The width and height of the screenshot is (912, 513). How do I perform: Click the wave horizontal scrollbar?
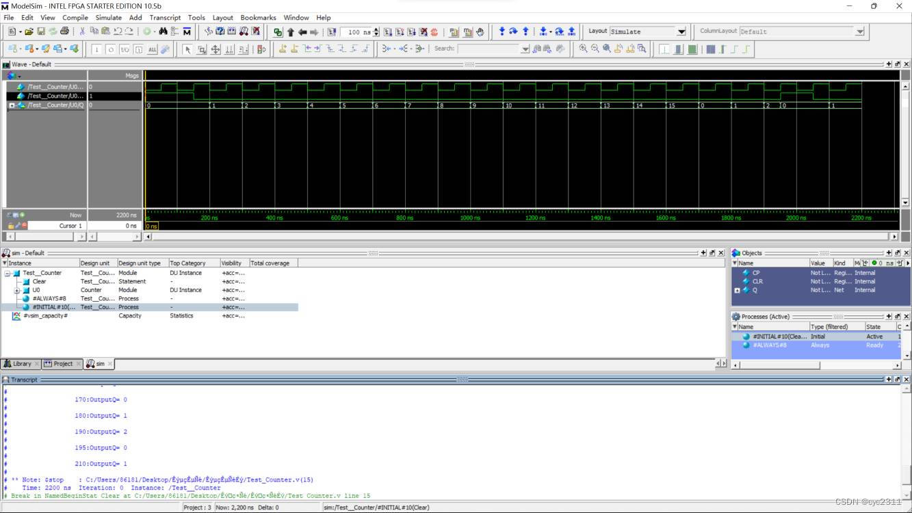point(520,237)
